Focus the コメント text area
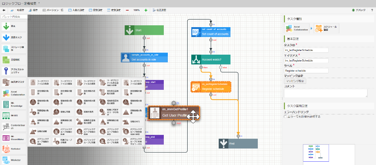Viewport: 376px width, 165px height. point(325,93)
